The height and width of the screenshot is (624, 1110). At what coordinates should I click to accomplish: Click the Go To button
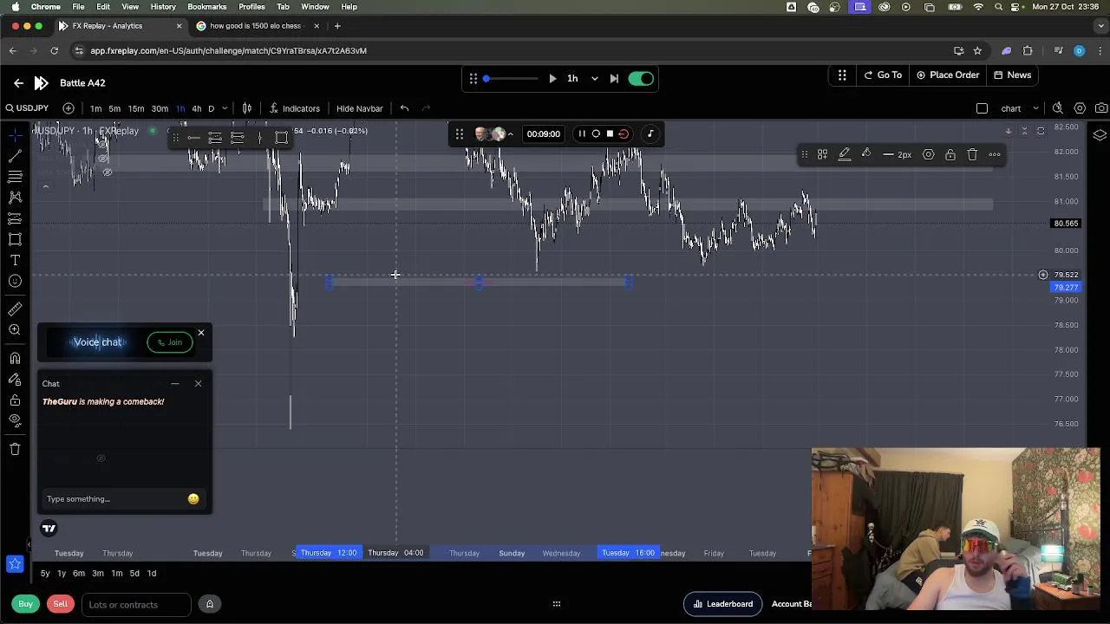click(883, 75)
